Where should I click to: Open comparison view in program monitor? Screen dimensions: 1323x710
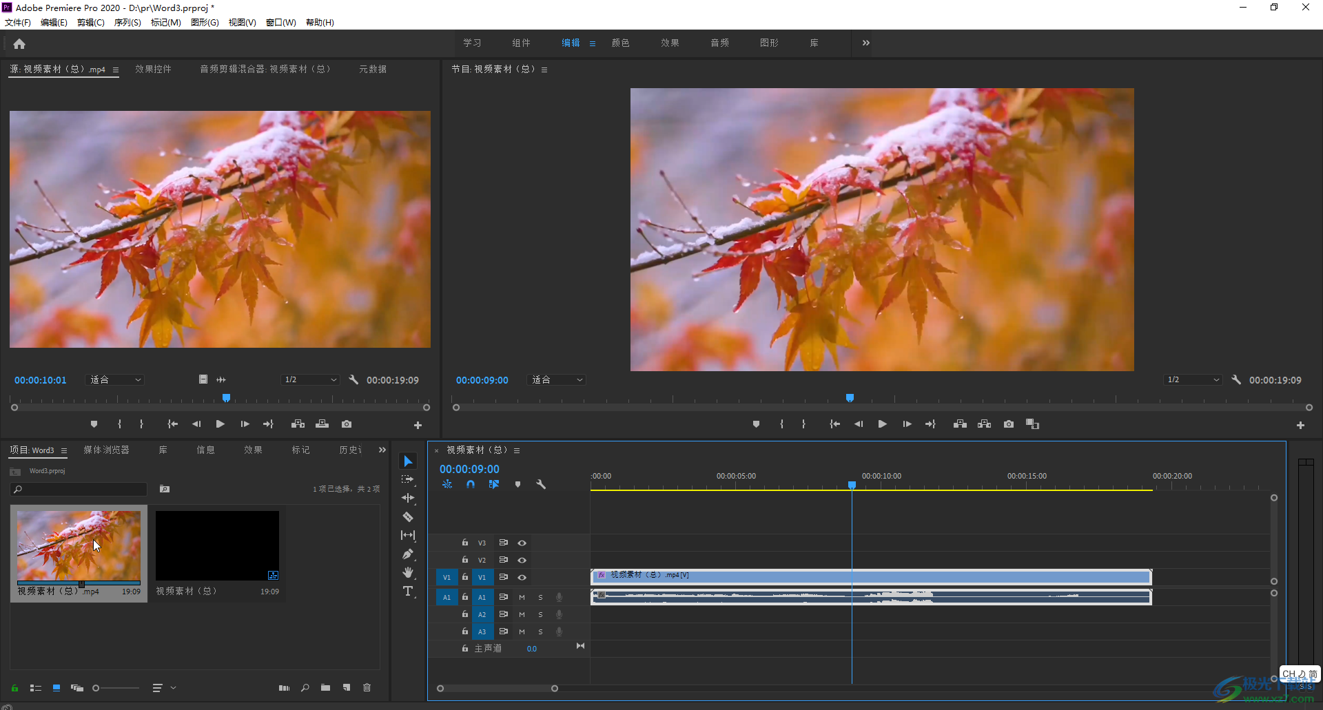[1032, 424]
